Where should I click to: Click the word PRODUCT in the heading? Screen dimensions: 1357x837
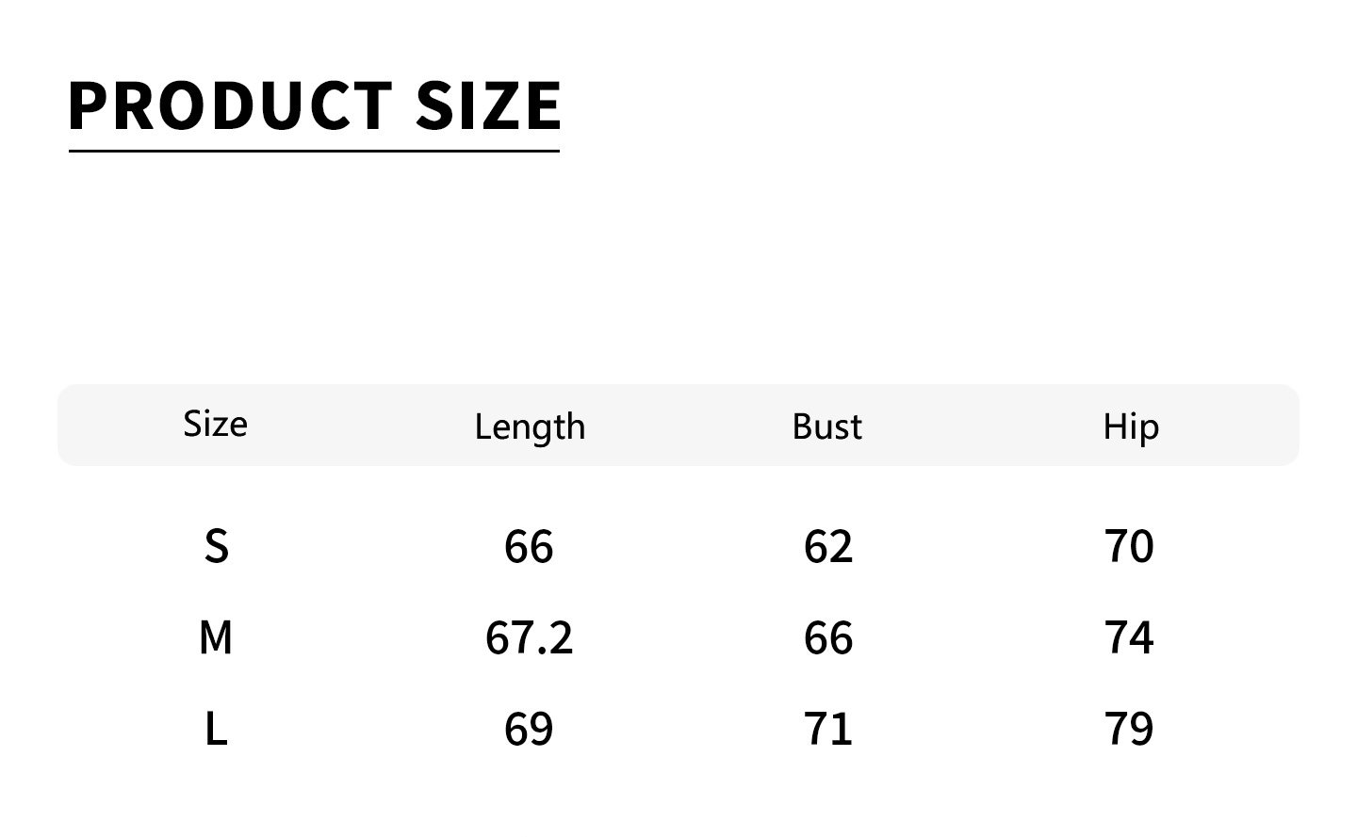(230, 105)
